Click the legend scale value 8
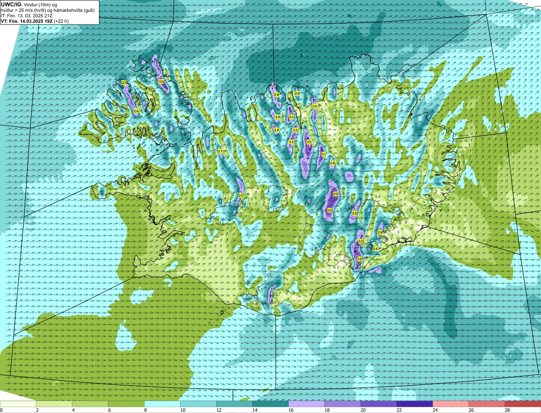 (145, 410)
